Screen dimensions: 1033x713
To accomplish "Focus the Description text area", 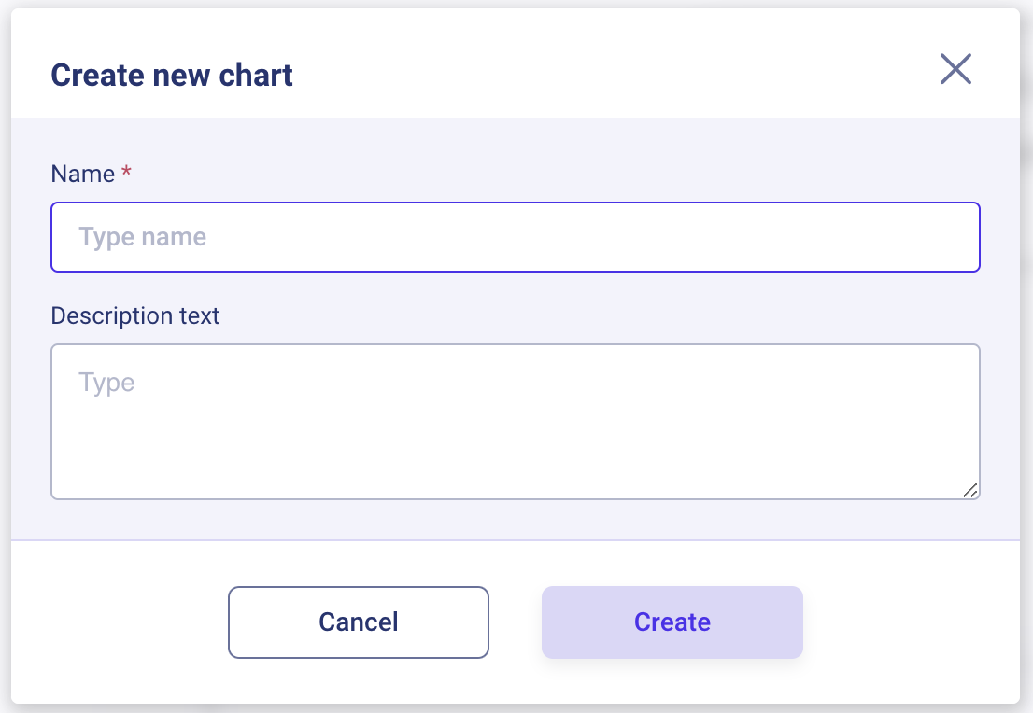I will point(515,422).
